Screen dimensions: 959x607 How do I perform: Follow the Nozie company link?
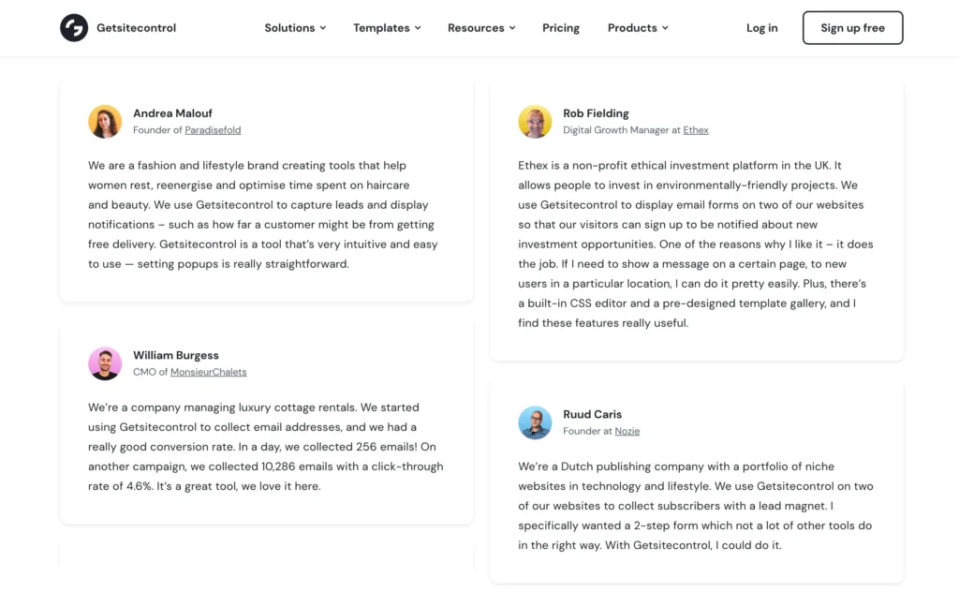(627, 431)
